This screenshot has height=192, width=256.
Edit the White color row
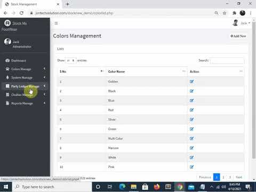click(191, 157)
